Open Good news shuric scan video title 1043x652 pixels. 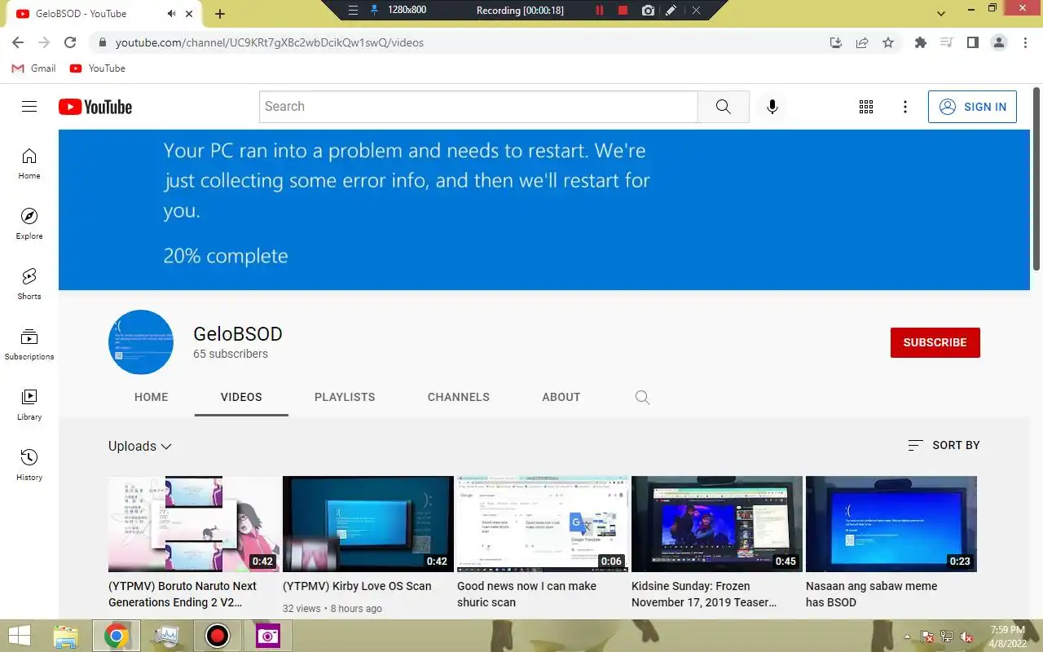526,594
